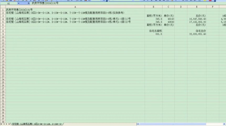
Task: Open the Name Box dropdown arrow
Action: point(19,3)
